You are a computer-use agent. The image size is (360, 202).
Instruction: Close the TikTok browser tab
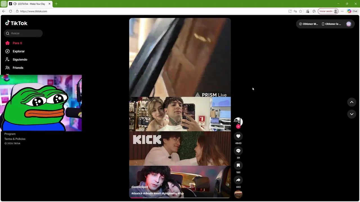(49, 4)
